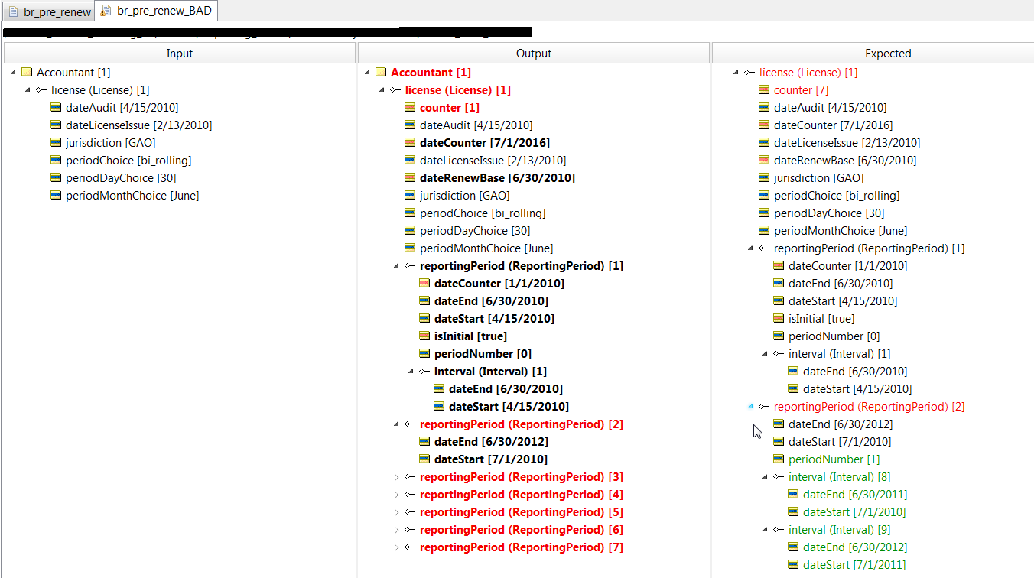Viewport: 1034px width, 578px height.
Task: Select the br_pre_renew_BAD tab
Action: coord(157,11)
